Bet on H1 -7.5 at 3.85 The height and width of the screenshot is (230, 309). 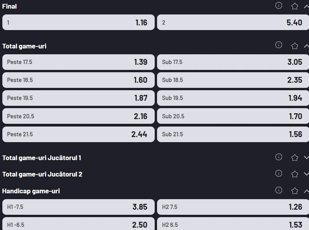pyautogui.click(x=78, y=207)
